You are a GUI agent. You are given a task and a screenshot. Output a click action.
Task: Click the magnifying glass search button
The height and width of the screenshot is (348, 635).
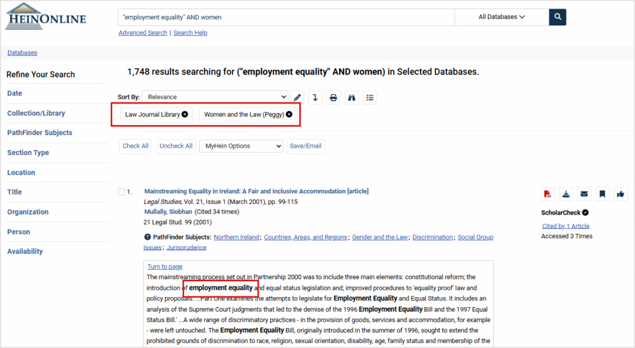pyautogui.click(x=557, y=17)
